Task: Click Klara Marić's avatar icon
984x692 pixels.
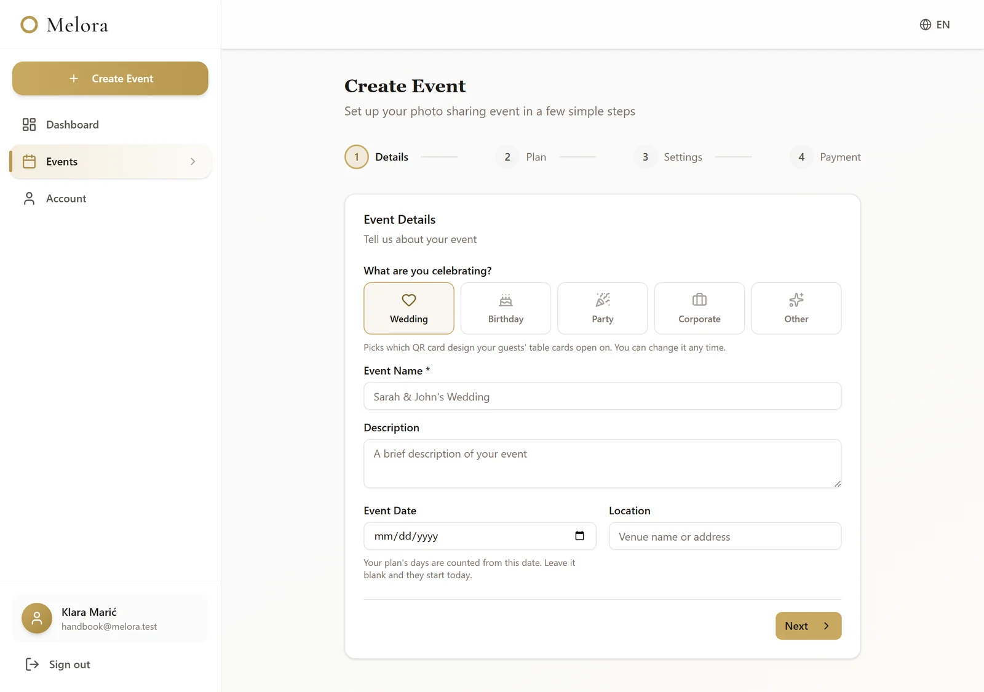Action: coord(37,618)
